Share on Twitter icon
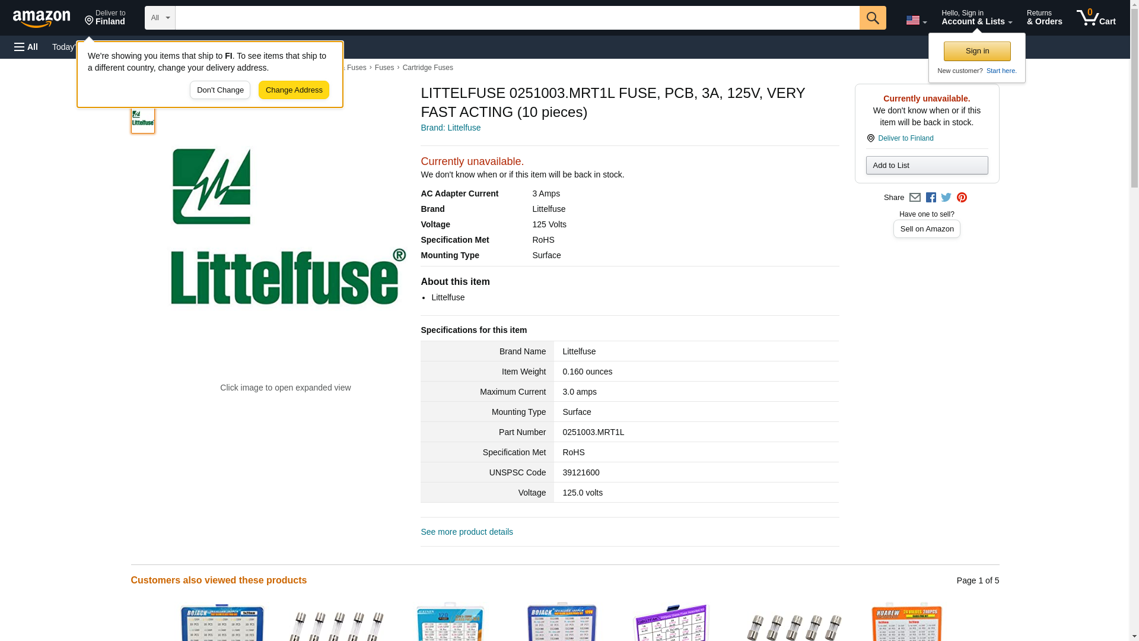Screen dimensions: 1139x641 coord(946,198)
